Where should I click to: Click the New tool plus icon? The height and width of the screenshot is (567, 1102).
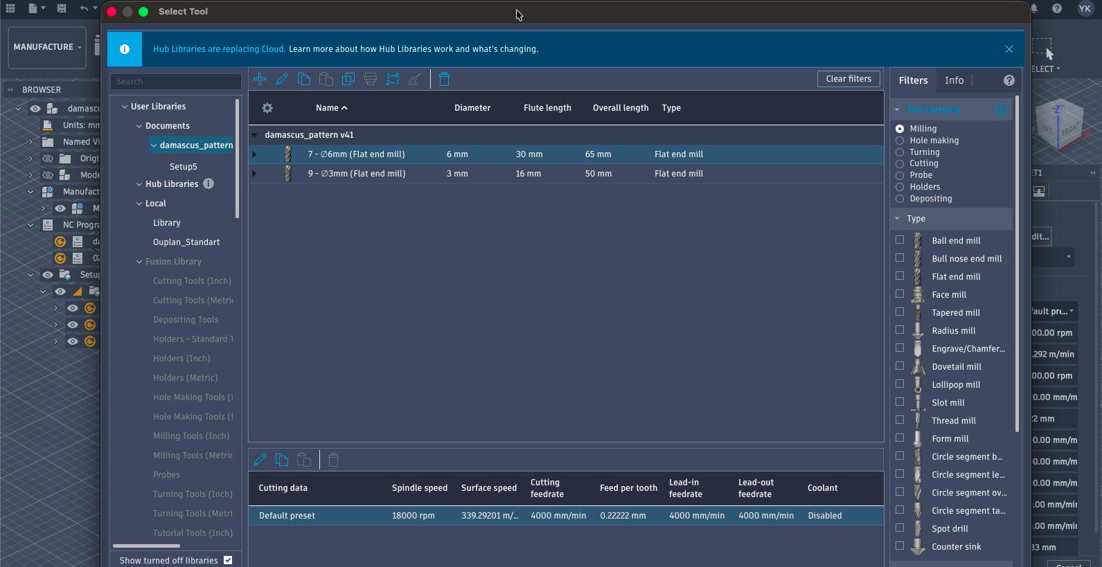260,79
